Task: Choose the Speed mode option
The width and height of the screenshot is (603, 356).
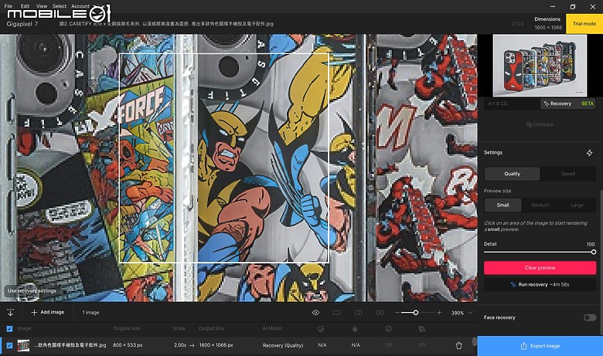Action: tap(567, 174)
